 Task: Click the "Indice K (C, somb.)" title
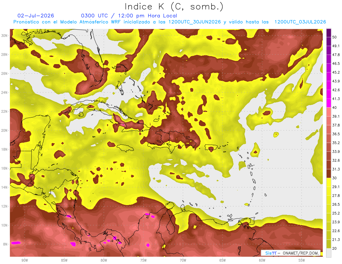coord(174,7)
